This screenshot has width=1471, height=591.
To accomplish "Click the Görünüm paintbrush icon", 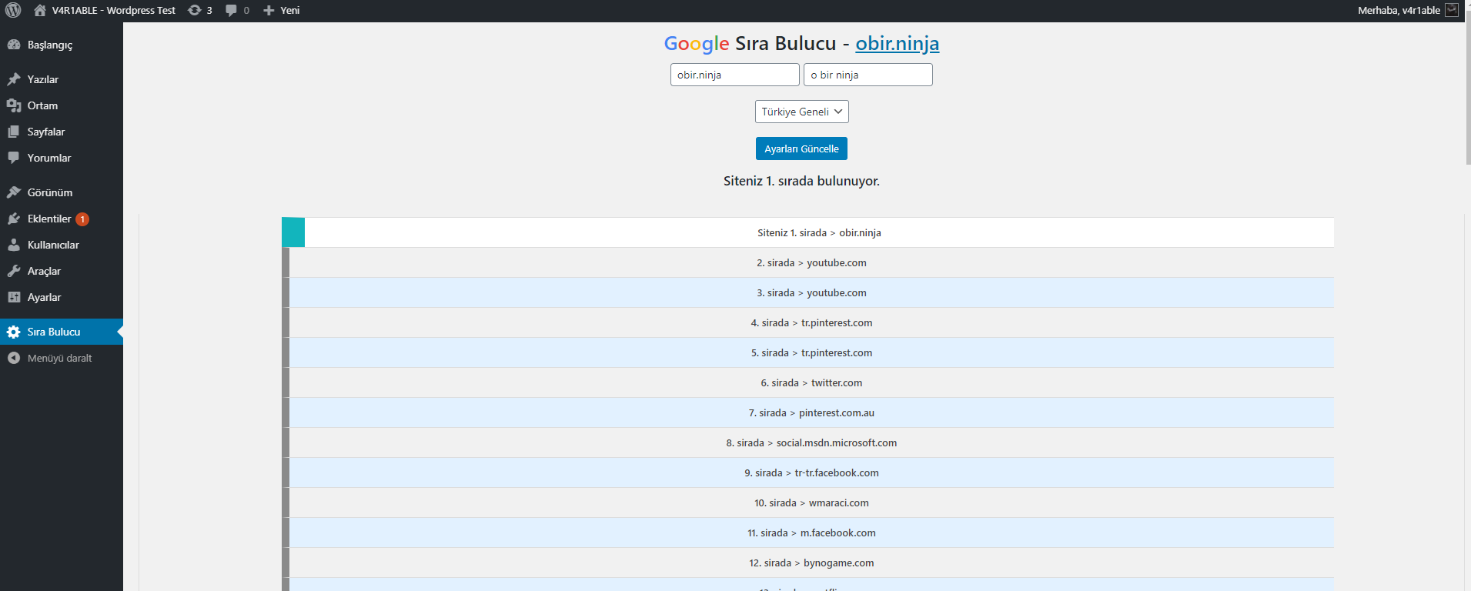I will click(14, 192).
